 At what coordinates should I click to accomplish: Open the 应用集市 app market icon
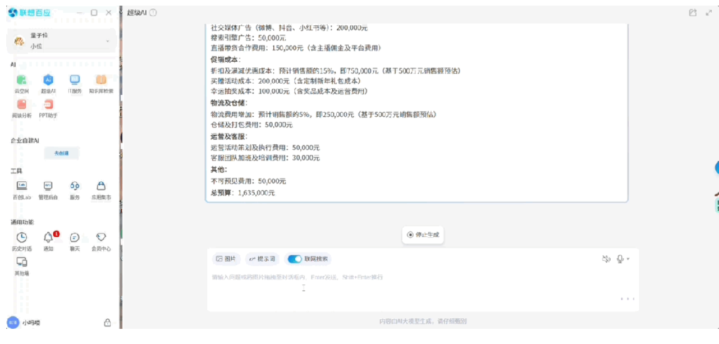(101, 186)
